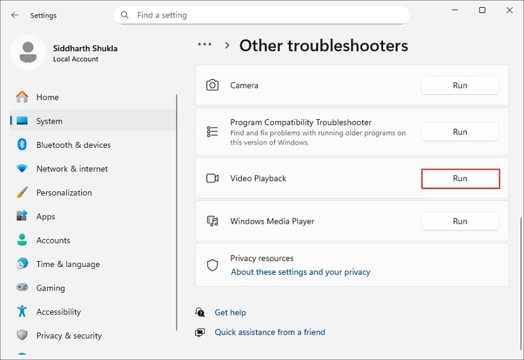
Task: Click the Camera troubleshooter label
Action: pos(244,85)
